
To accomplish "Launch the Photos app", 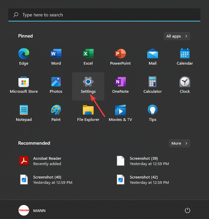I will [x=56, y=85].
